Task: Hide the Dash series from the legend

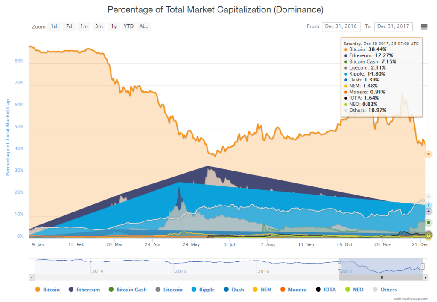Action: pos(234,290)
